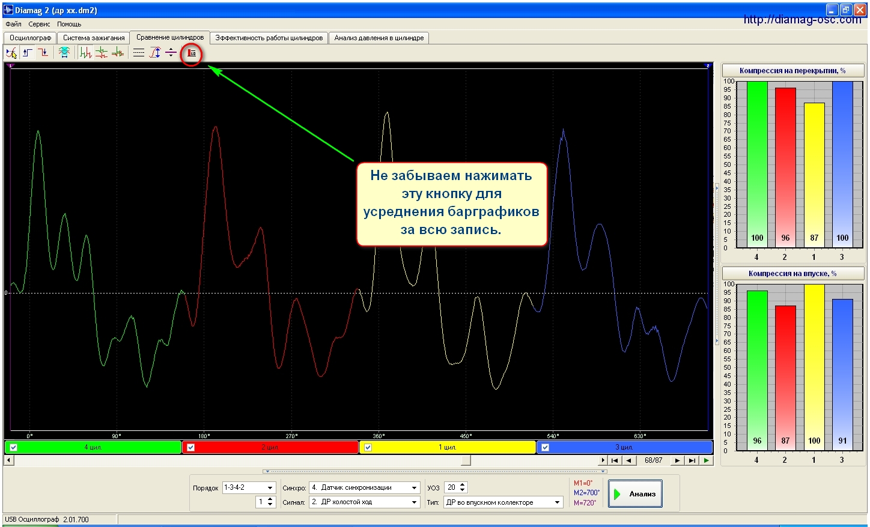Screen dimensions: 870x527
Task: Select the sequential cylinders display icon
Action: 86,53
